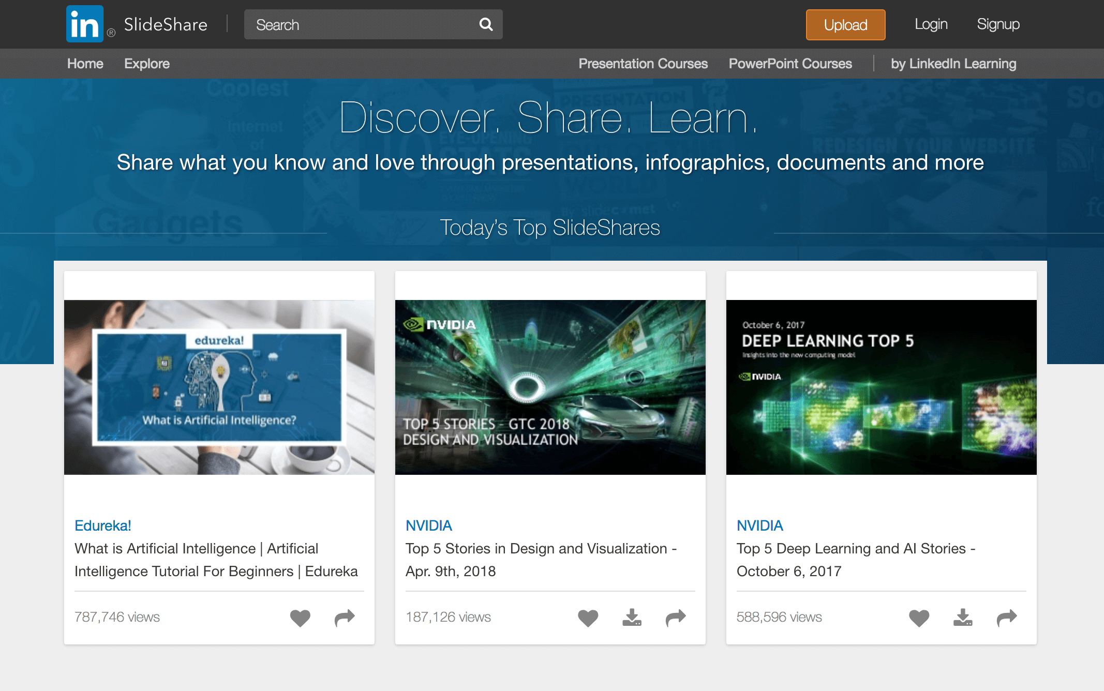Open by LinkedIn Learning link
Image resolution: width=1104 pixels, height=691 pixels.
coord(953,64)
